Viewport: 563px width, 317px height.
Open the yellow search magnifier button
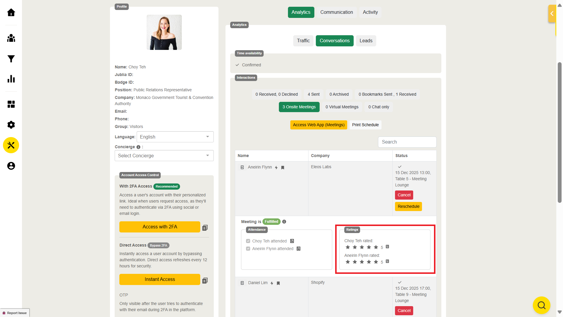tap(541, 305)
